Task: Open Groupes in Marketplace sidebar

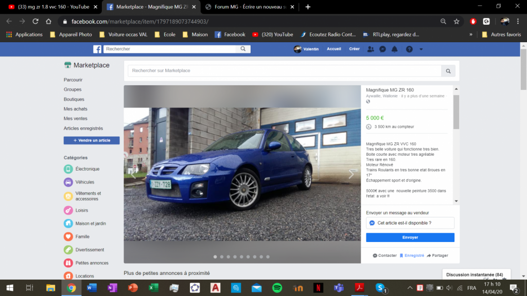Action: pos(73,89)
